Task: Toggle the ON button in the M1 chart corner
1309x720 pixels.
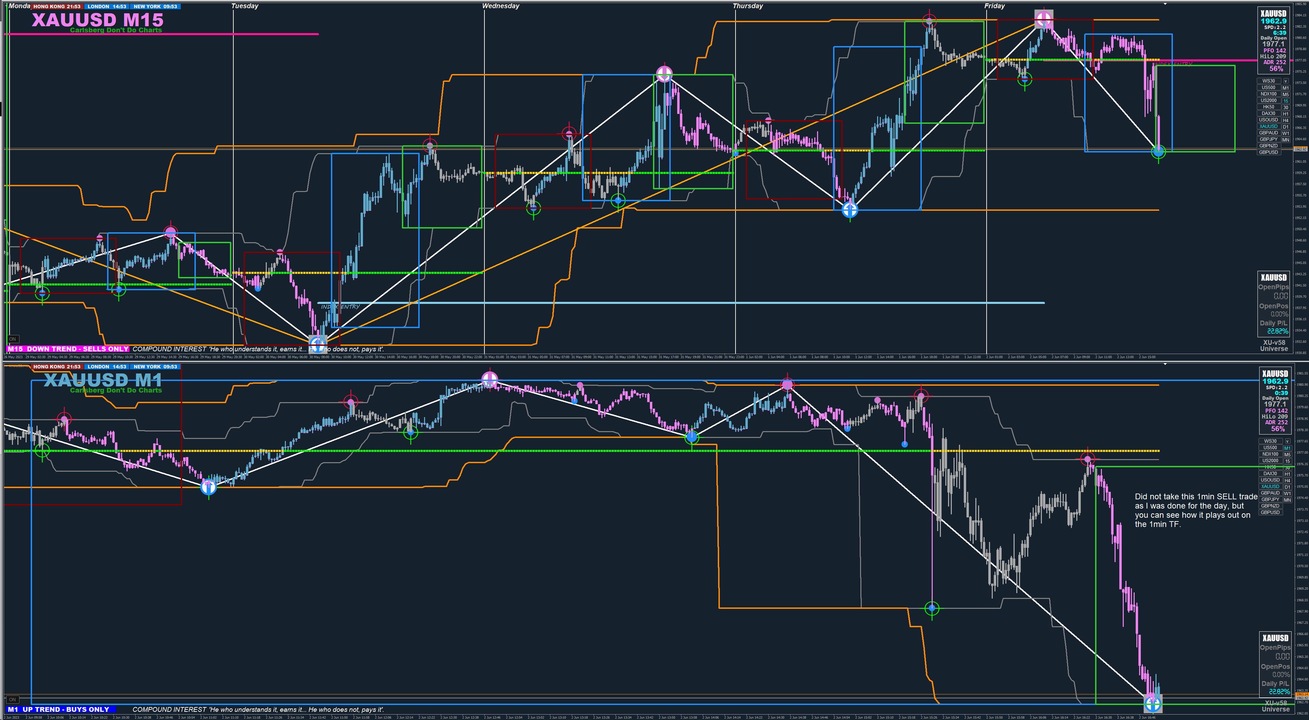Action: 13,700
